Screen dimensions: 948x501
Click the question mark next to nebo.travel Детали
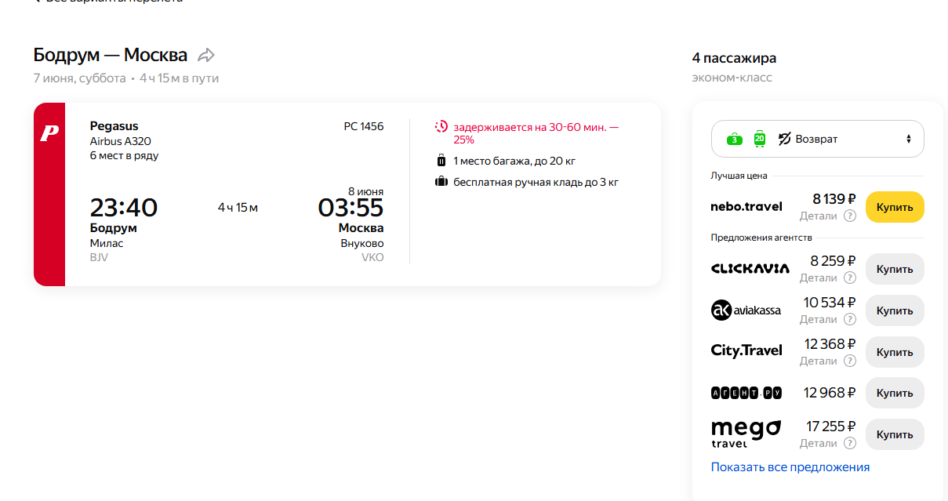(x=849, y=216)
